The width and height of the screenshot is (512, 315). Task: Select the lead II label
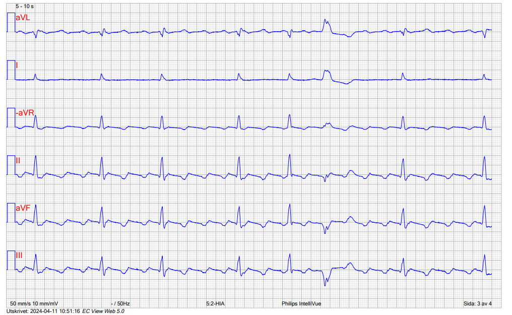click(18, 160)
